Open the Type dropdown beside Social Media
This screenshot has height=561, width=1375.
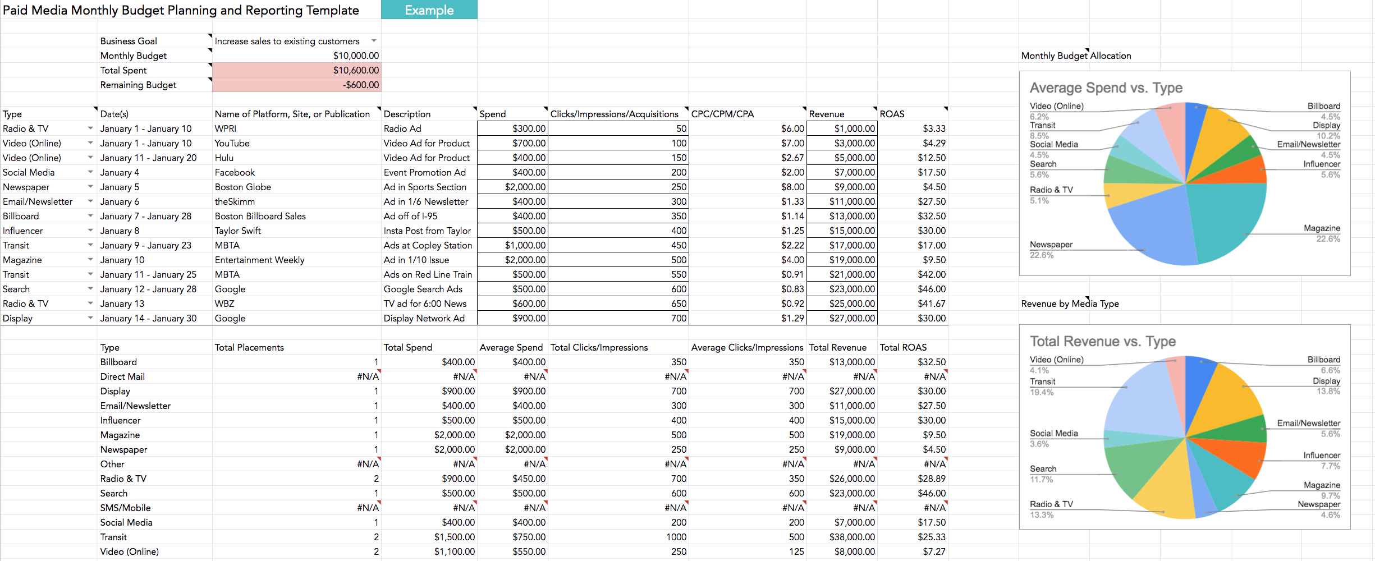[x=90, y=172]
